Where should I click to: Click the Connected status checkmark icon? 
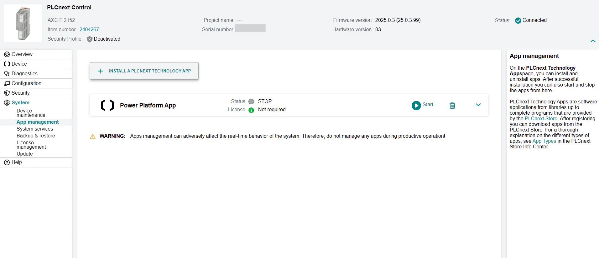pyautogui.click(x=518, y=21)
